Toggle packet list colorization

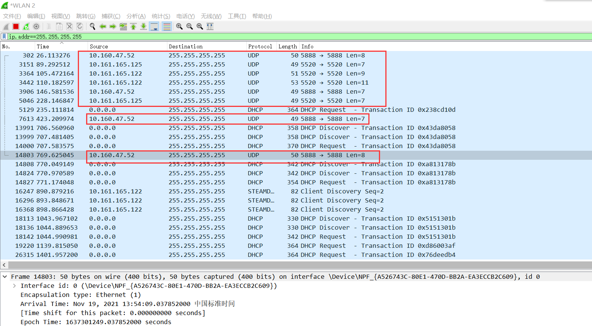(x=167, y=26)
